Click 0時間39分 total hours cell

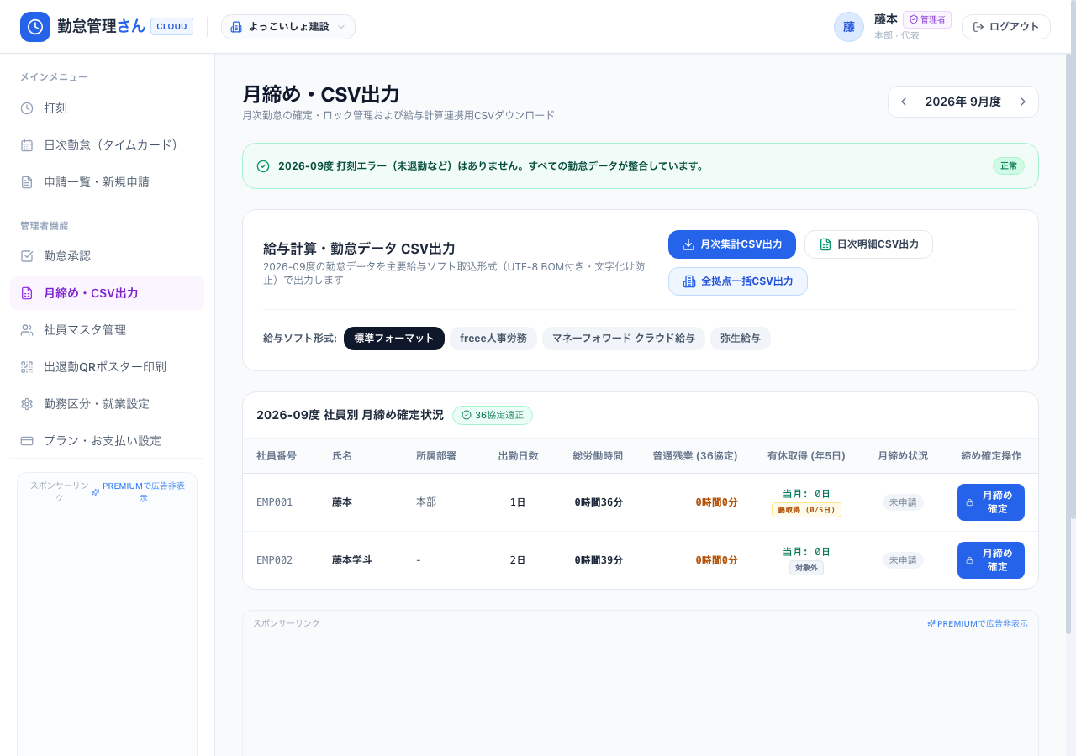[x=599, y=560]
